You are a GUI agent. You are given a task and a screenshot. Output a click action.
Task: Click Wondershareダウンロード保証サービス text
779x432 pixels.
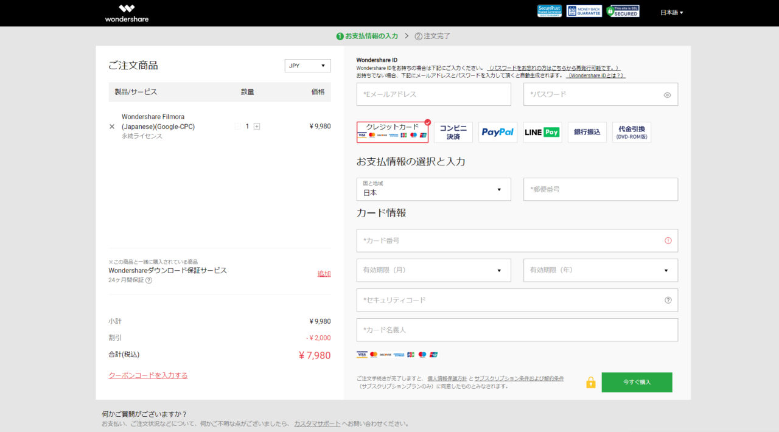point(167,270)
